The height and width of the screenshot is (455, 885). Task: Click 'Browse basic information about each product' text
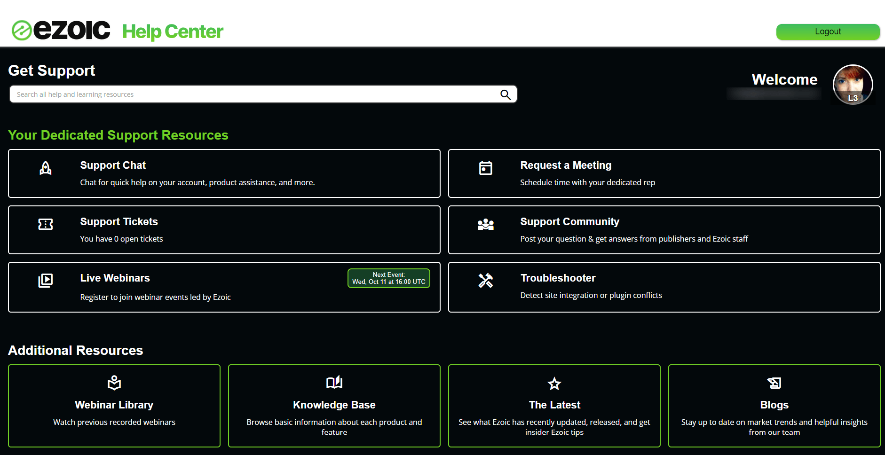pos(334,427)
